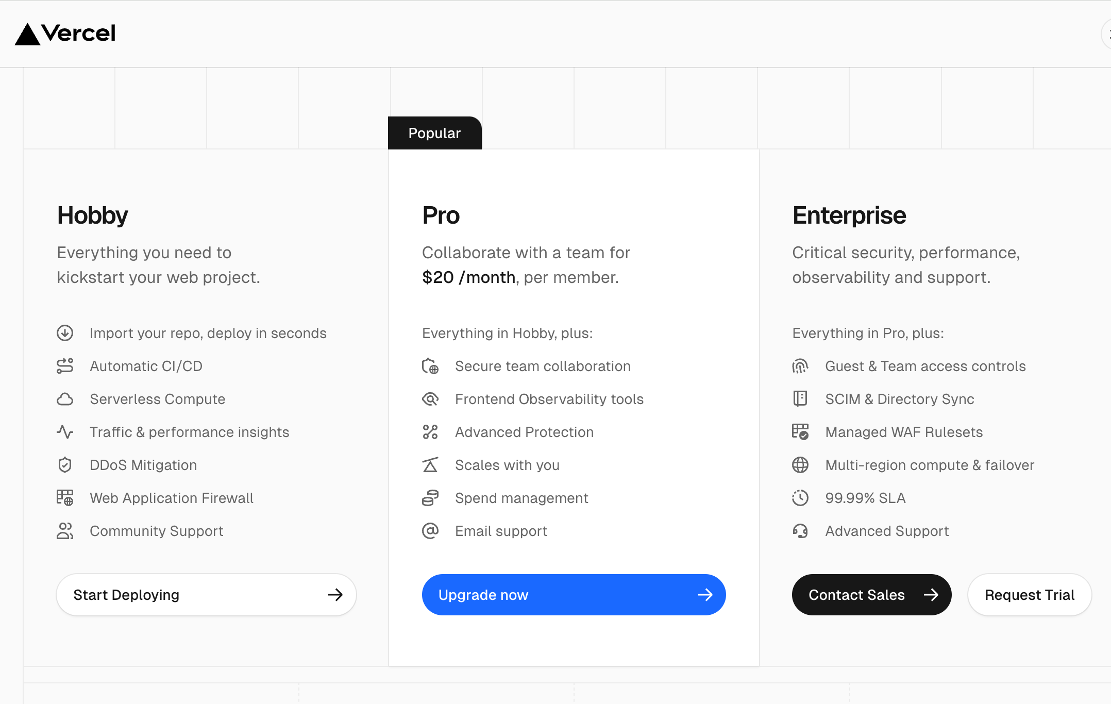Click 'Traffic & performance insights' text
Screen dimensions: 1111x704
tap(189, 432)
